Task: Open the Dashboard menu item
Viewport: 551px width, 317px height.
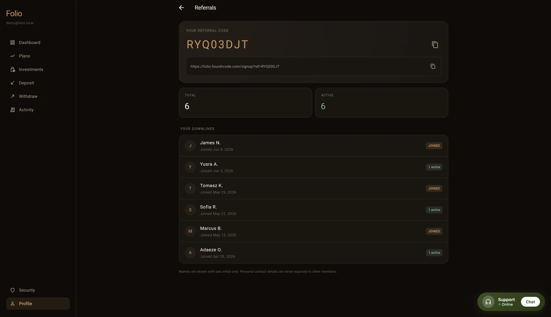Action: 38,42
